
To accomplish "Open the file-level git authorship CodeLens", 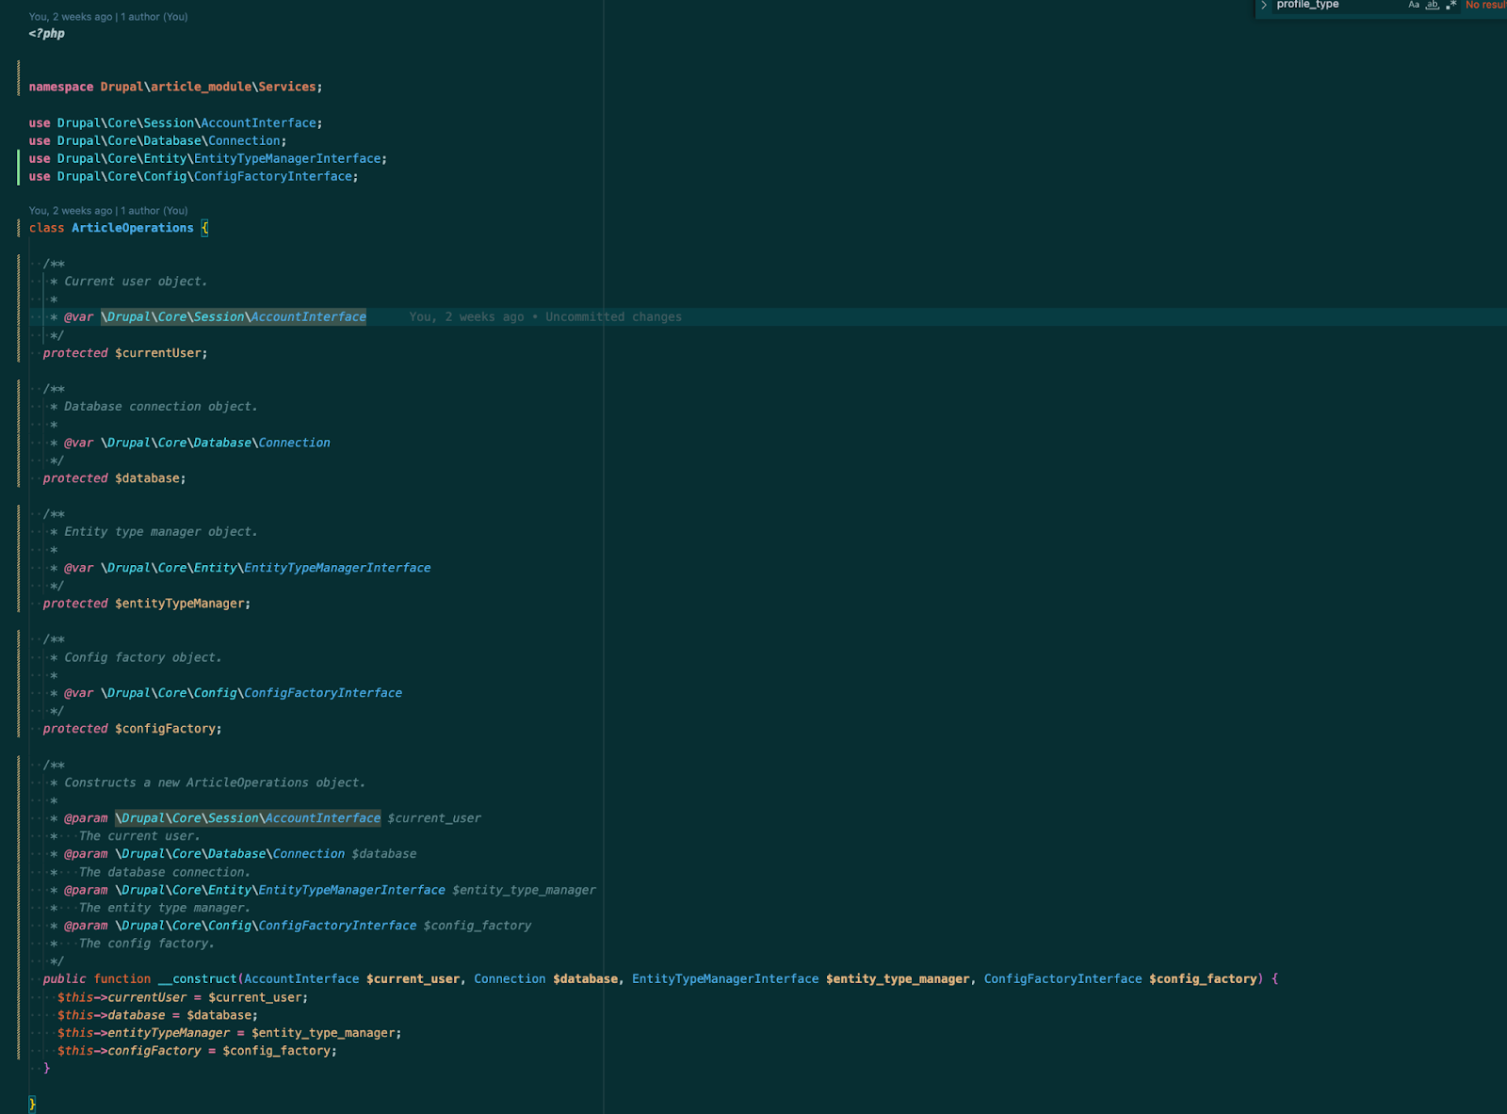I will pos(108,17).
